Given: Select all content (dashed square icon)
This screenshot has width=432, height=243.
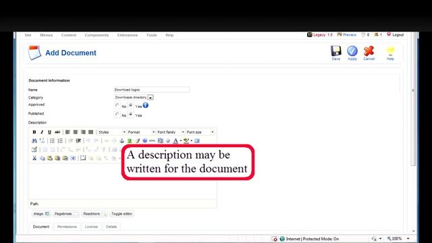Looking at the screenshot, I should (x=83, y=158).
